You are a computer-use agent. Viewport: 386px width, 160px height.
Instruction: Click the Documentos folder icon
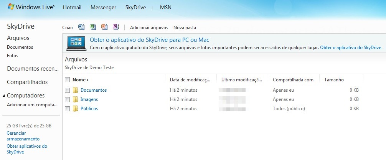75,90
